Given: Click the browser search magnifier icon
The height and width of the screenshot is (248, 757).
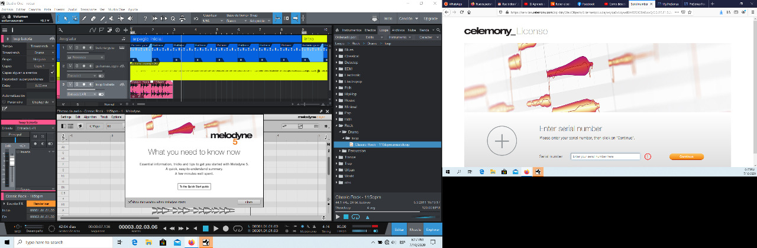Looking at the screenshot, I should point(438,30).
